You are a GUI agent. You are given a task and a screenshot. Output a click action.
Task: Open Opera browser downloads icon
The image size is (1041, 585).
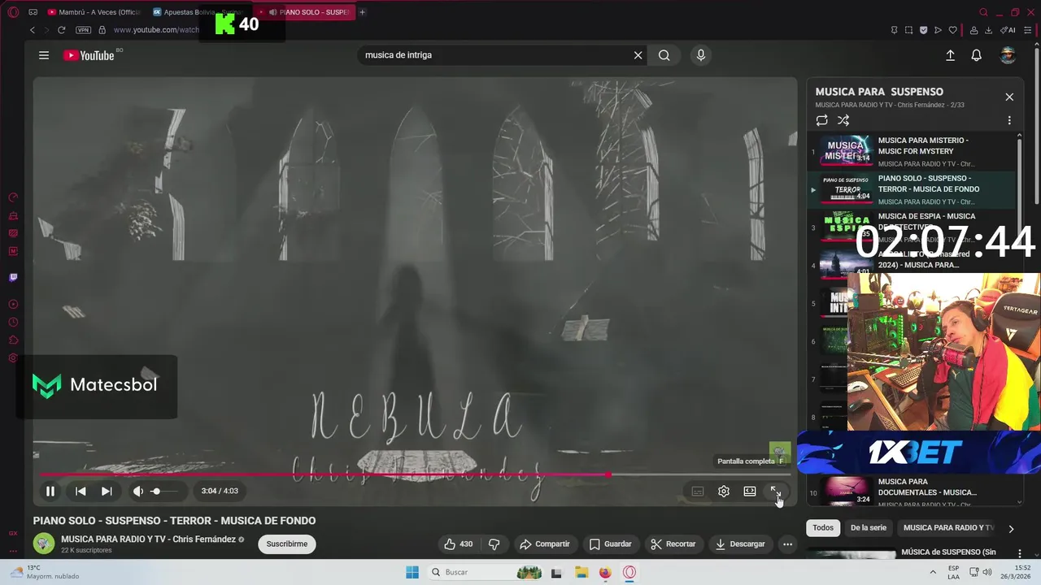(x=988, y=30)
